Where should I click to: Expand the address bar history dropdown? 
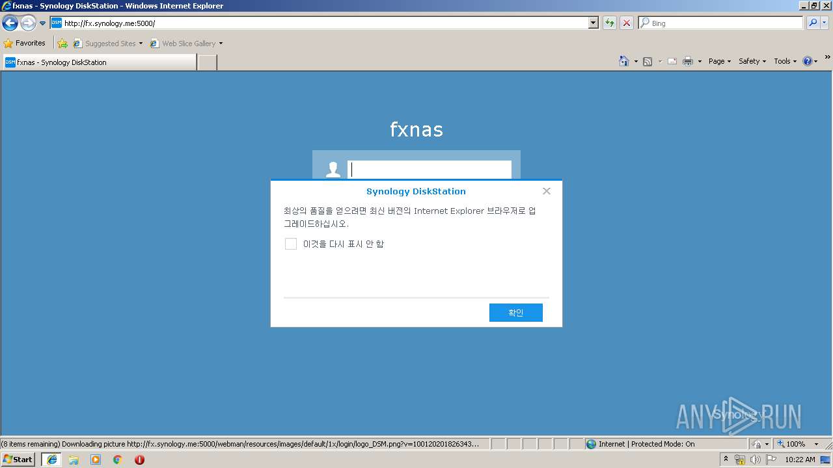tap(593, 23)
